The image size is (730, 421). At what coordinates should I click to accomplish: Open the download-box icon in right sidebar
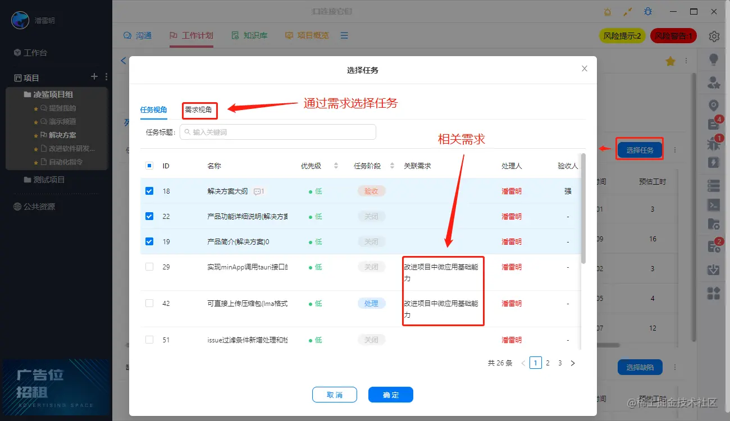pyautogui.click(x=714, y=270)
